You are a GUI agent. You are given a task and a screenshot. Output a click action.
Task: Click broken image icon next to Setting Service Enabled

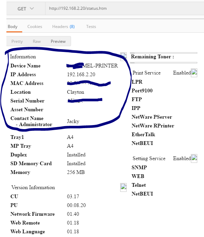coord(194,158)
